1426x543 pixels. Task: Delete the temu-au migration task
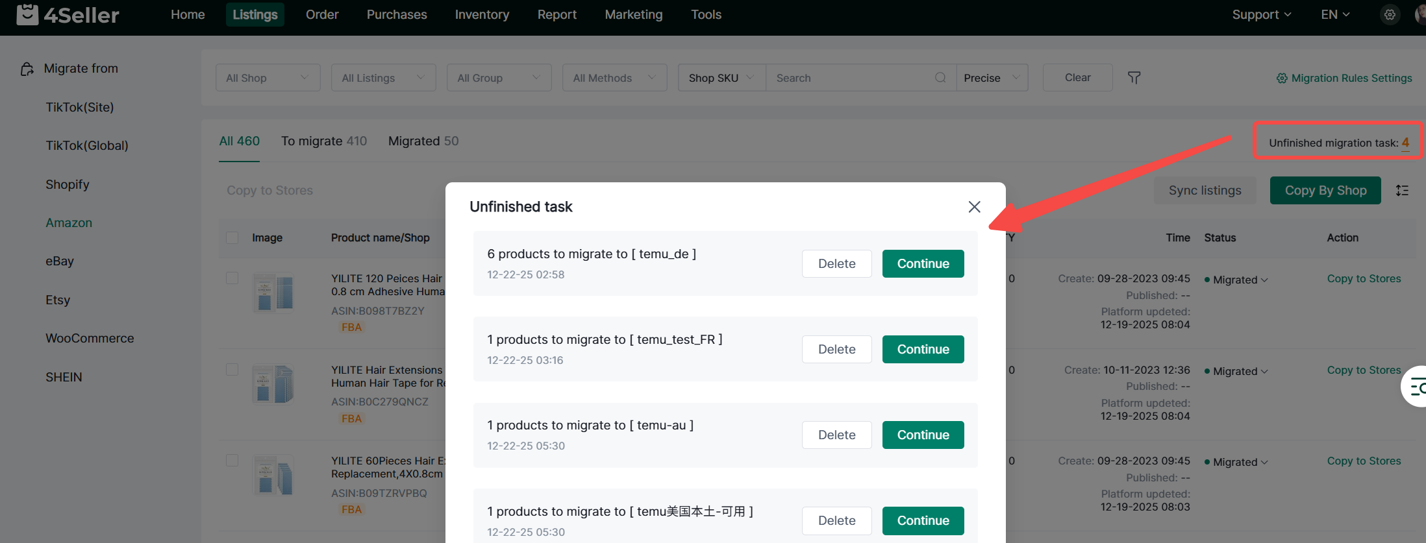836,435
